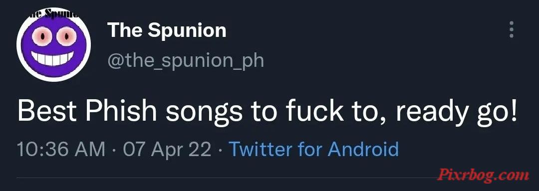
Task: Click the 10:36 AM timestamp
Action: 61,150
